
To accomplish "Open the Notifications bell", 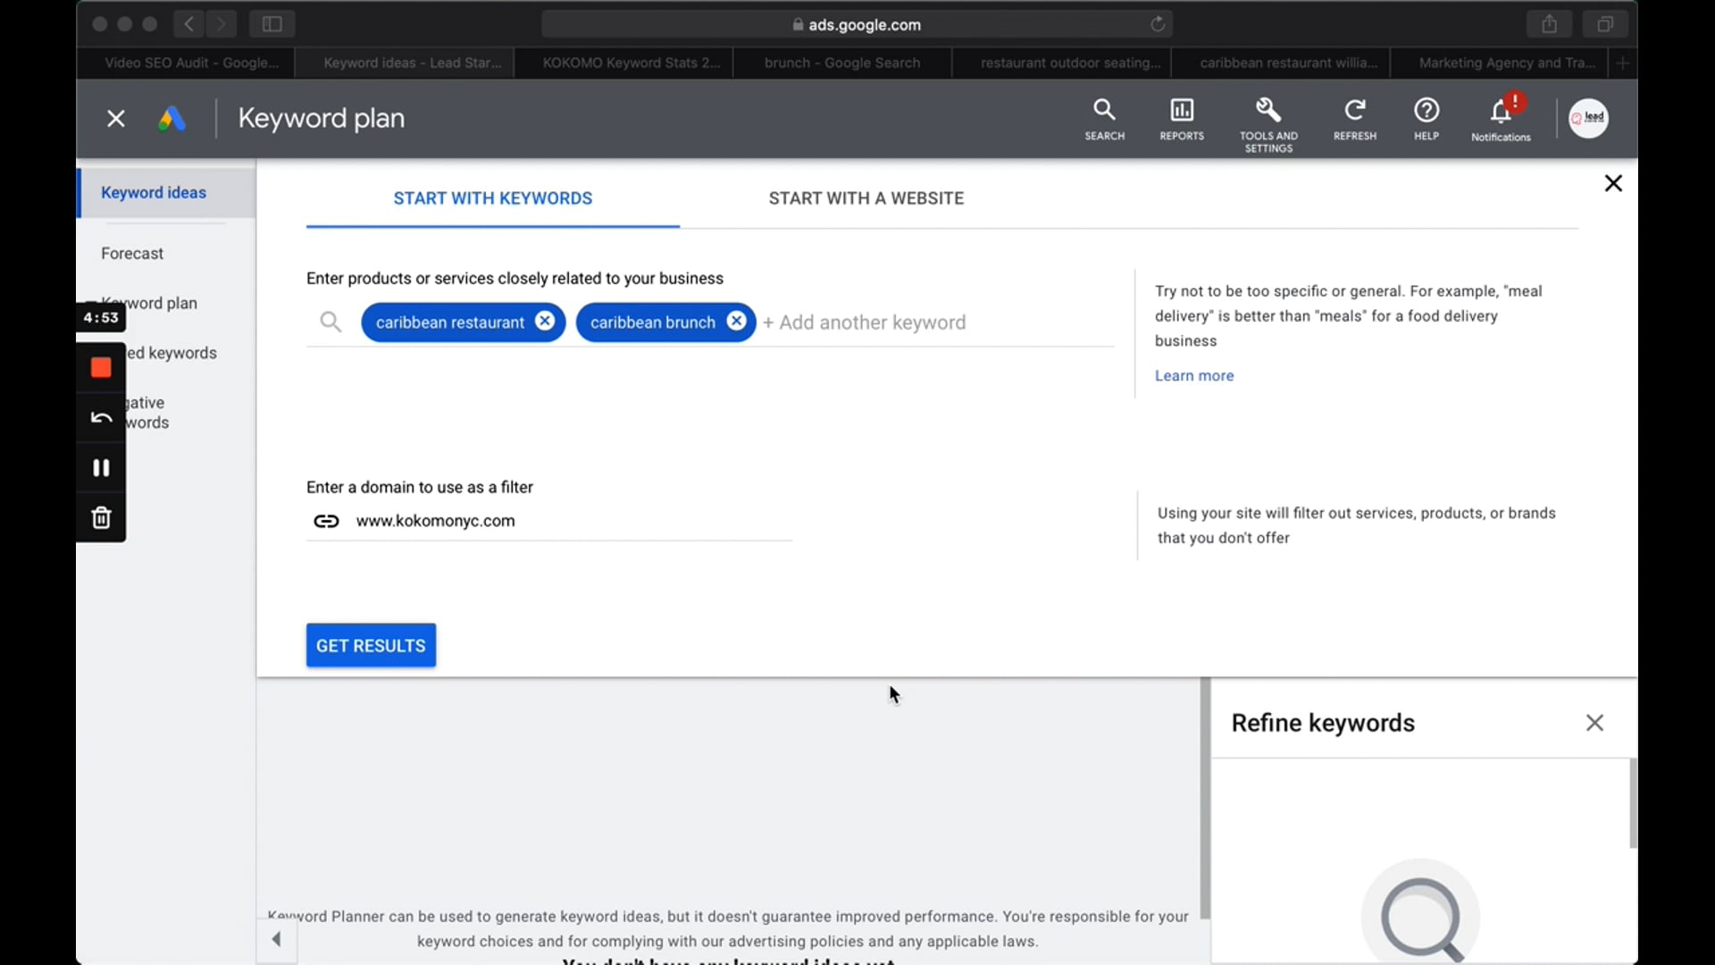I will 1501,119.
